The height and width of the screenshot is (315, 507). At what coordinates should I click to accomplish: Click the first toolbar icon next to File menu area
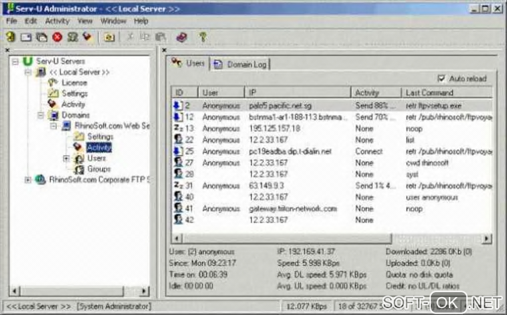pos(10,37)
